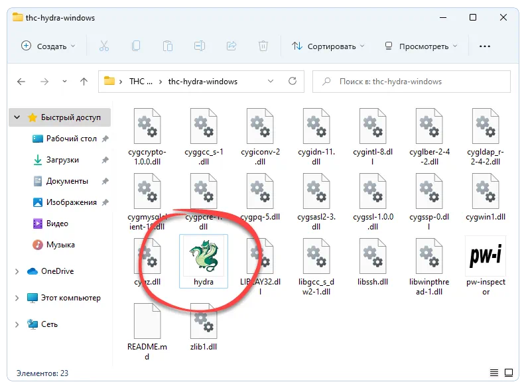524x386 pixels.
Task: Select the cygwin1.dll file
Action: pyautogui.click(x=486, y=197)
